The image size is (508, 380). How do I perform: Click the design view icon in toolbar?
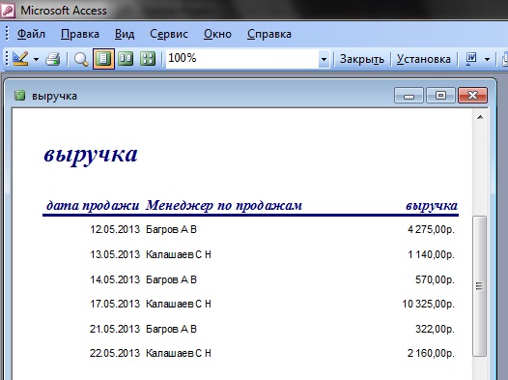tap(20, 59)
